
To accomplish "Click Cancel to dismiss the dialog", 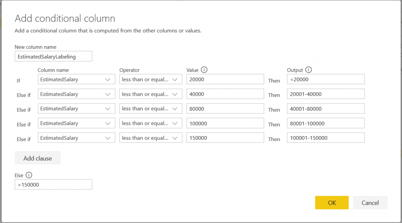I will click(x=370, y=203).
